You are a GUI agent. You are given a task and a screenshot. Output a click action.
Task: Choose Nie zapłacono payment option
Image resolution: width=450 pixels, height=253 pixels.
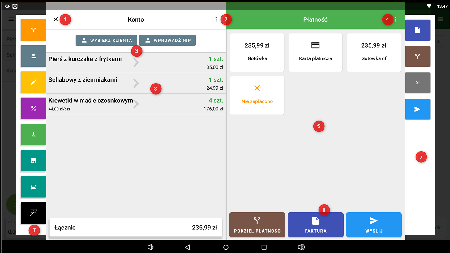(x=257, y=95)
